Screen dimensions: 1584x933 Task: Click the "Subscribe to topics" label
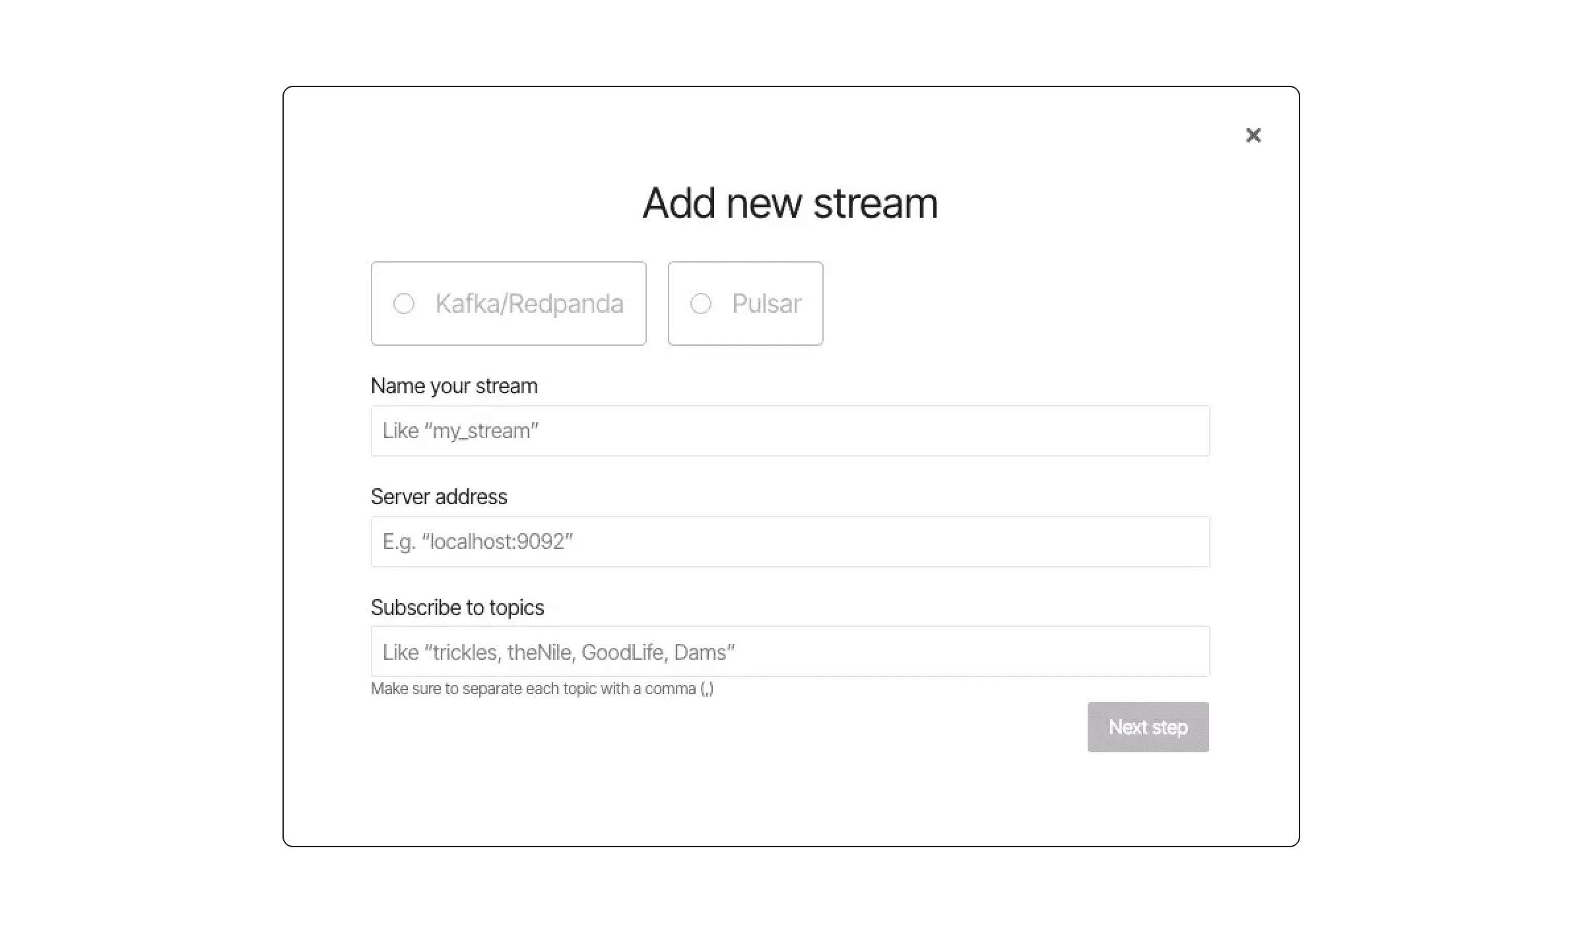[457, 608]
